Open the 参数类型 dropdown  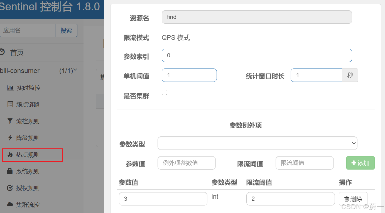point(257,143)
